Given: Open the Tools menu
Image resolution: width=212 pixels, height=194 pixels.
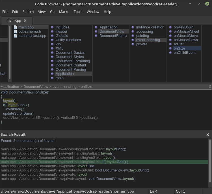Looking at the screenshot, I should (78, 12).
